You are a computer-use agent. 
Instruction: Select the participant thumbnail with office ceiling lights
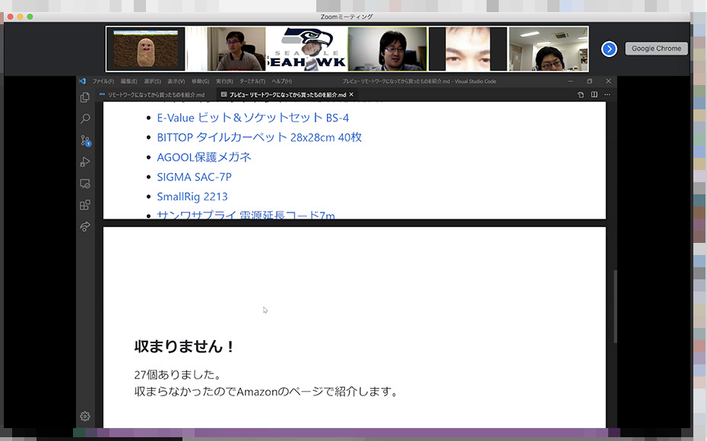[x=548, y=49]
